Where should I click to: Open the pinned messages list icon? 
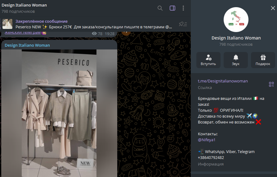(183, 24)
